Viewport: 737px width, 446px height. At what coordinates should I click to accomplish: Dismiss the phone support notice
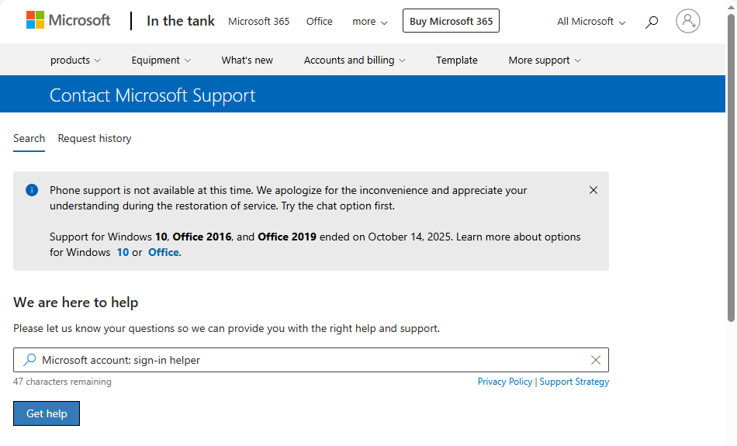click(x=593, y=190)
